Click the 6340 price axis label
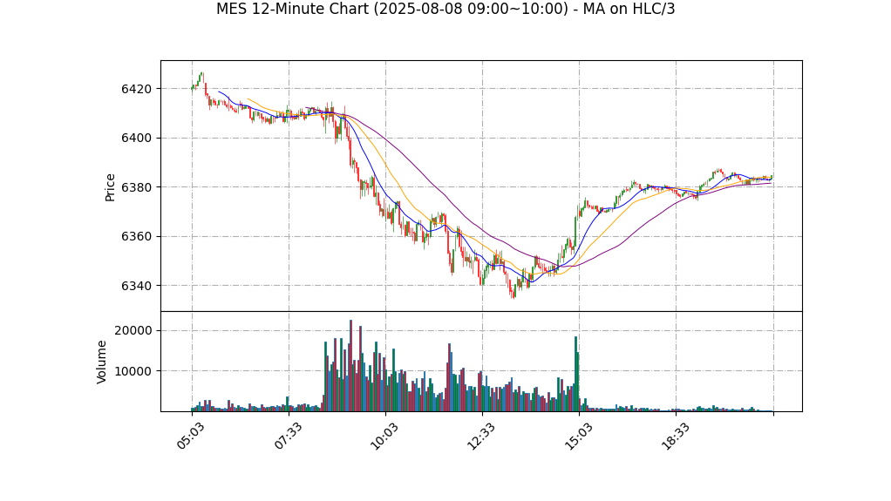This screenshot has height=501, width=891. point(136,286)
